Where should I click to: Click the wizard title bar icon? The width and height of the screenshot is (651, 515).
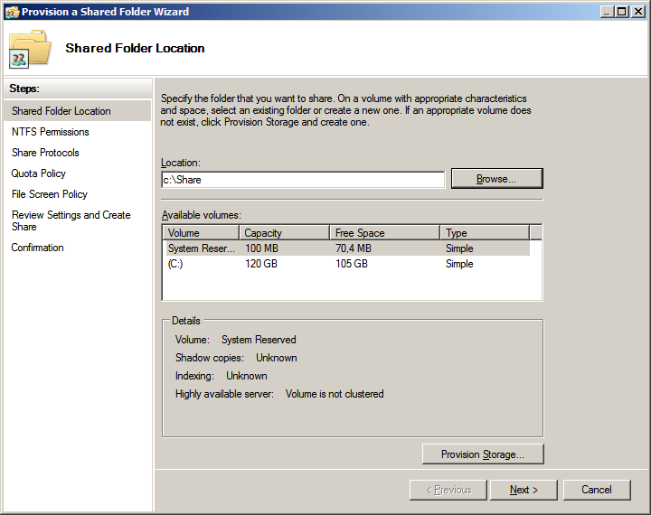(x=12, y=12)
